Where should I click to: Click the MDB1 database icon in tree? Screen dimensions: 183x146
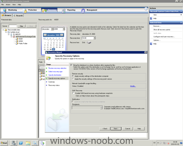point(17,39)
